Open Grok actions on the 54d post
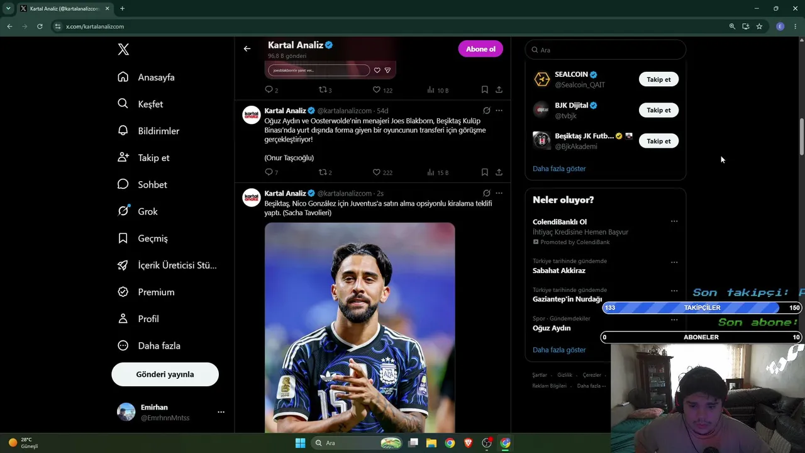Viewport: 805px width, 453px height. pyautogui.click(x=486, y=110)
